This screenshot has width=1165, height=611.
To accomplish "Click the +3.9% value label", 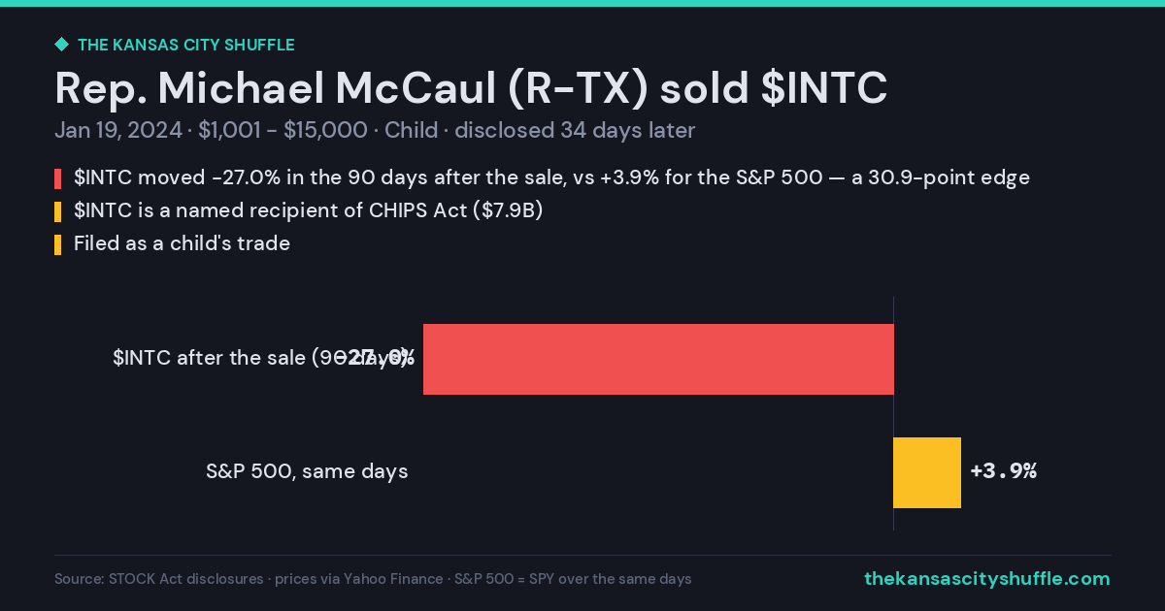I will (1004, 471).
